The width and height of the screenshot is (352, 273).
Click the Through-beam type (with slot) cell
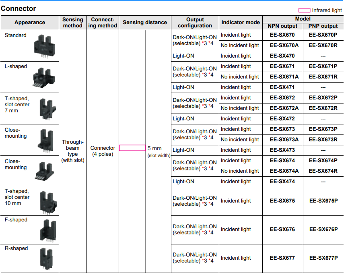pyautogui.click(x=73, y=151)
